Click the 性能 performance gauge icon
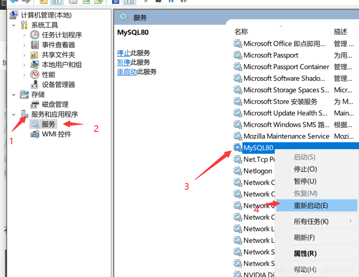This screenshot has width=359, height=277. coord(34,75)
